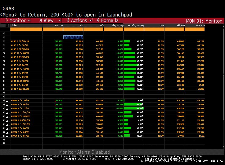The height and width of the screenshot is (165, 225).
Task: Open the Formula menu item
Action: [x=108, y=21]
